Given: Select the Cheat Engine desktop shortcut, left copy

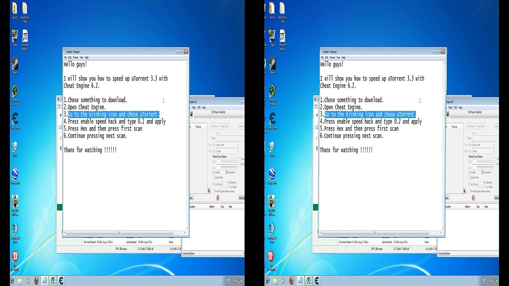Looking at the screenshot, I should (15, 120).
